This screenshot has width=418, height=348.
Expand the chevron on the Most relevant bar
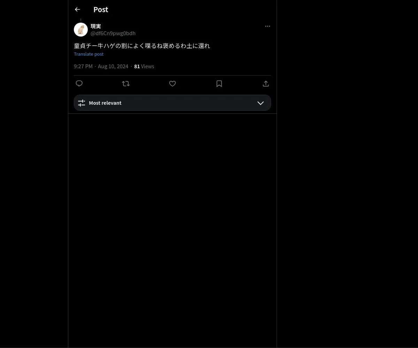[x=260, y=103]
